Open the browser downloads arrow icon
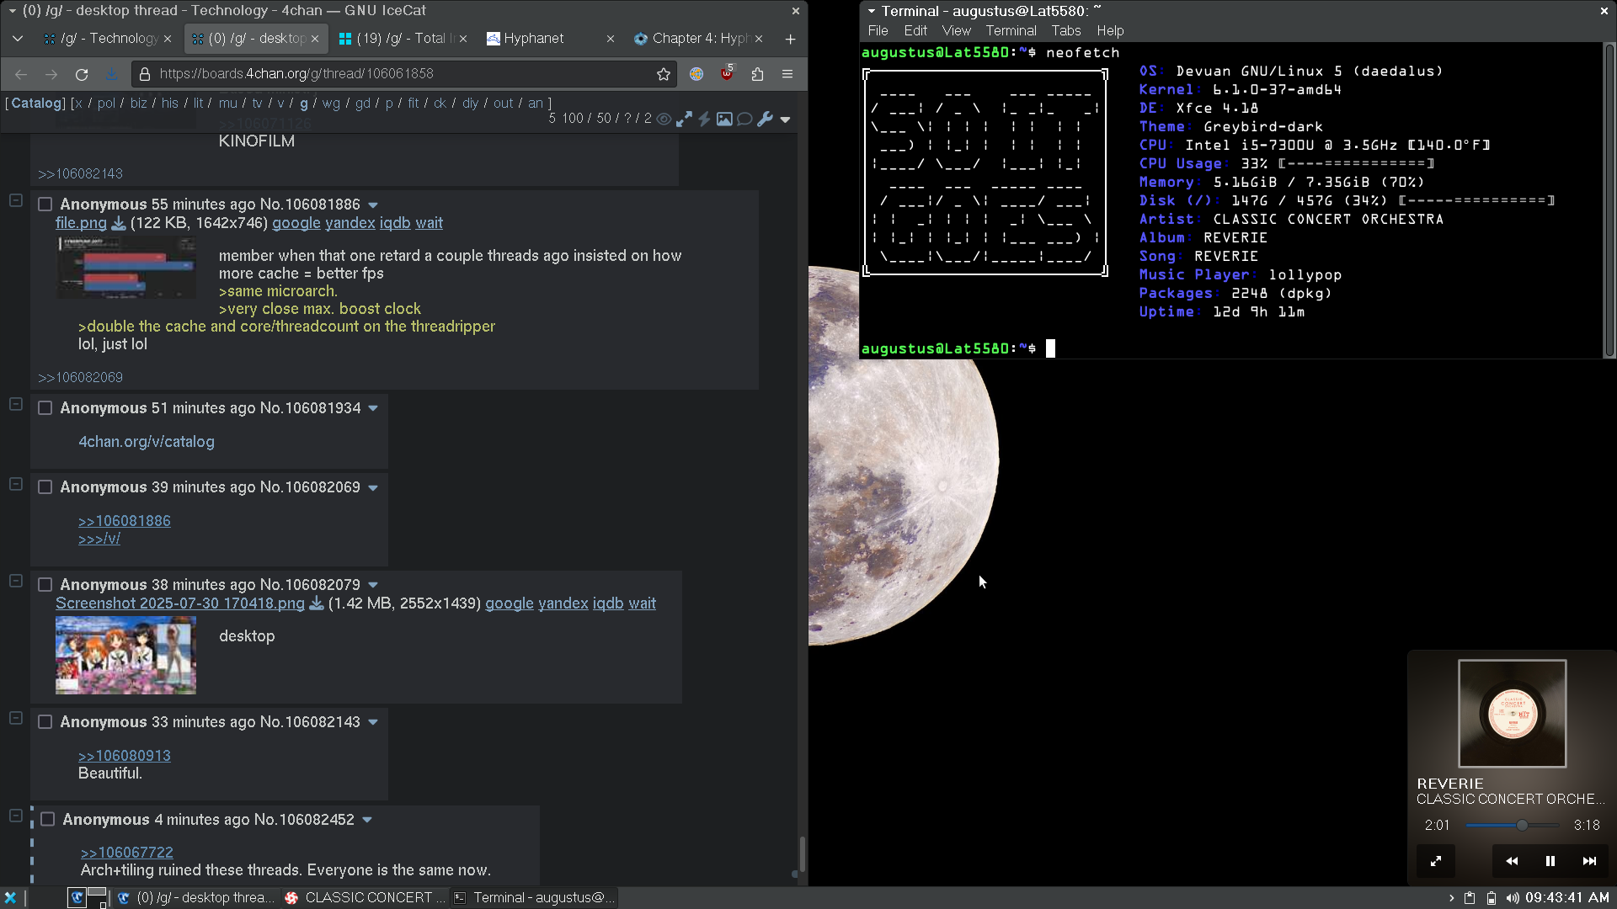 tap(111, 74)
